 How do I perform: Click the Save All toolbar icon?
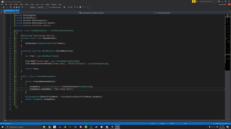[x=19, y=7]
